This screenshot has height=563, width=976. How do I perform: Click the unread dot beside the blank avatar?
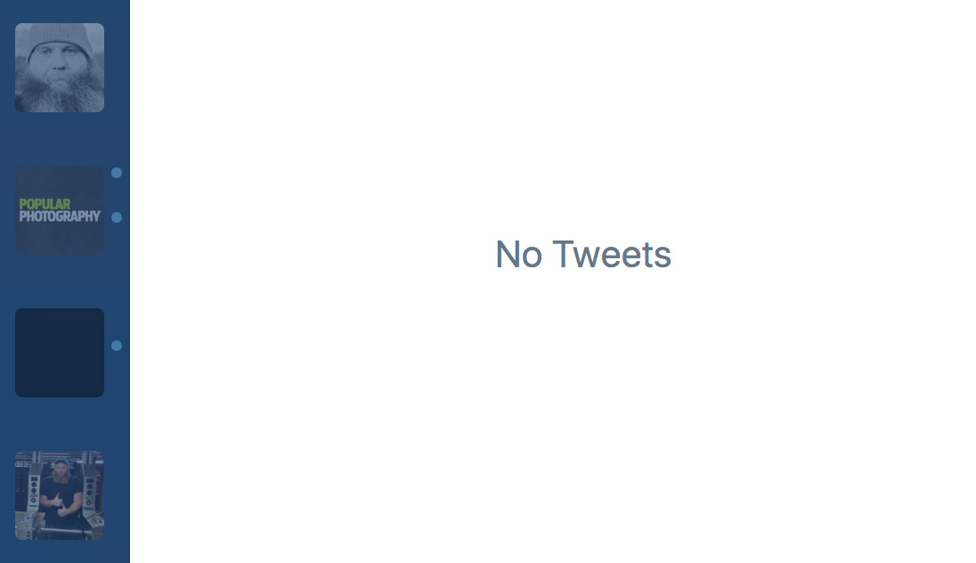[x=117, y=346]
